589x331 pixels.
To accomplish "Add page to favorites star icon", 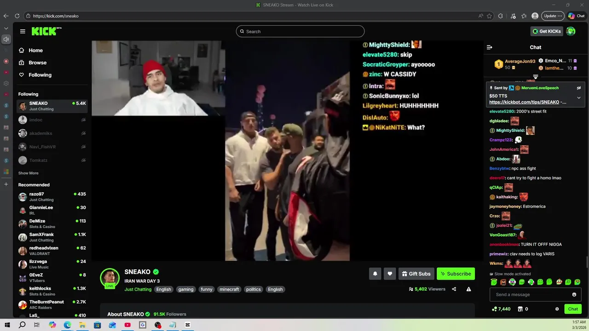I will pyautogui.click(x=490, y=16).
